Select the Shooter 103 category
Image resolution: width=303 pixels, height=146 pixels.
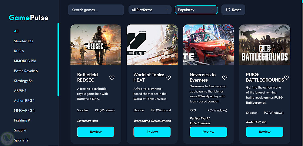pyautogui.click(x=24, y=41)
